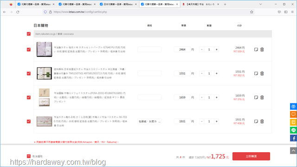Go forward in browser history

click(11, 12)
